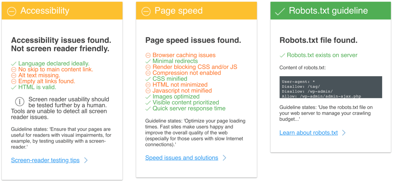Viewport: 393px width, 182px height.
Task: Click the green check beside Images optimized
Action: [x=148, y=97]
